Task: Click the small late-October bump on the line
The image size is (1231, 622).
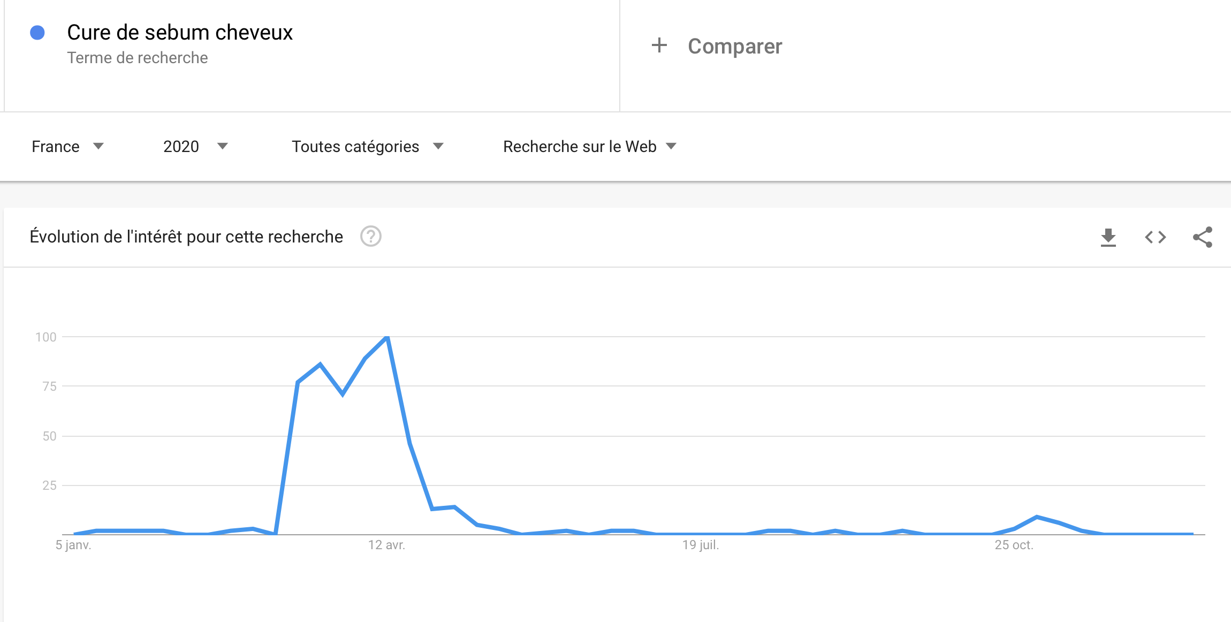Action: click(1037, 517)
